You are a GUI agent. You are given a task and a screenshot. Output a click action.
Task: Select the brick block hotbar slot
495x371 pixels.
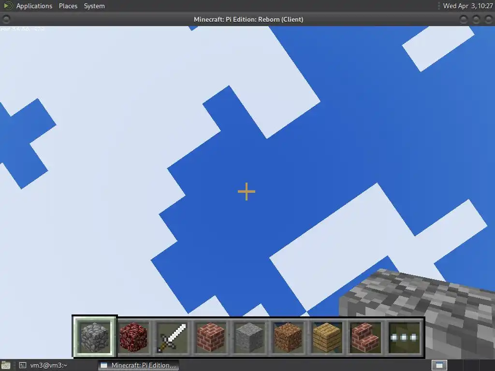tap(211, 337)
